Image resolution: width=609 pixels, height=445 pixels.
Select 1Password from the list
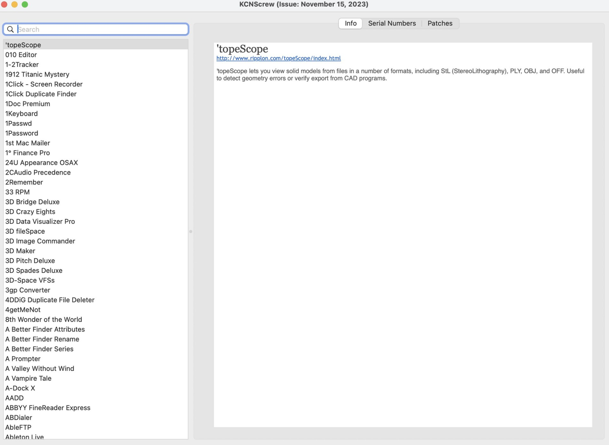(x=21, y=133)
